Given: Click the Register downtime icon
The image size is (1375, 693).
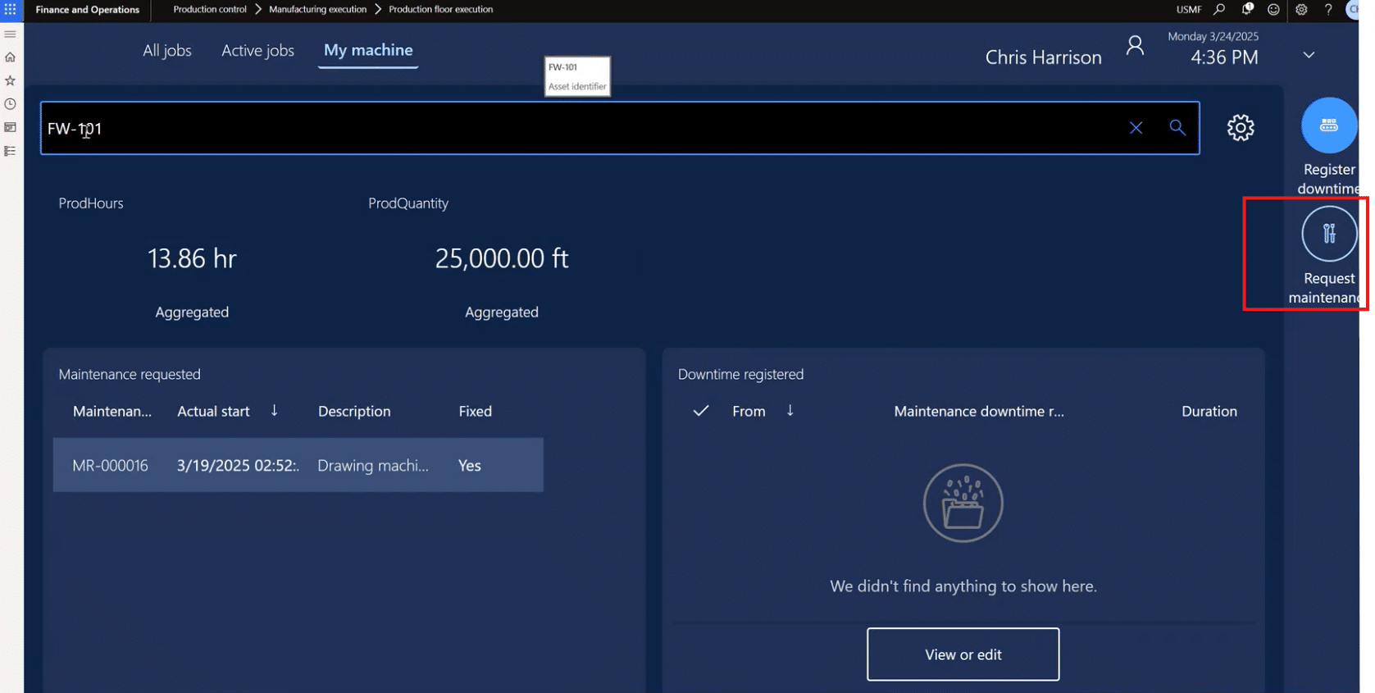Looking at the screenshot, I should 1328,125.
